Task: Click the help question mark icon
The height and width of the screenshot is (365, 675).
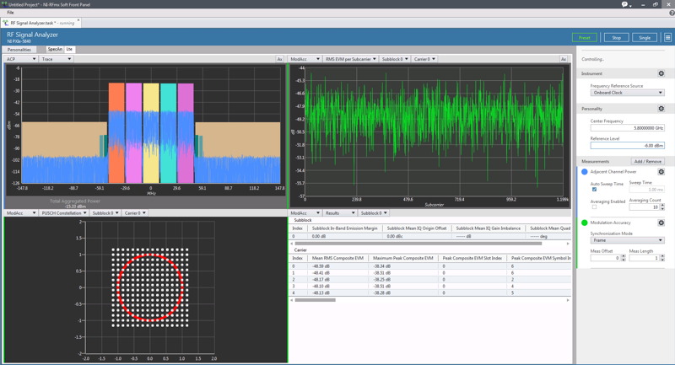Action: point(672,13)
